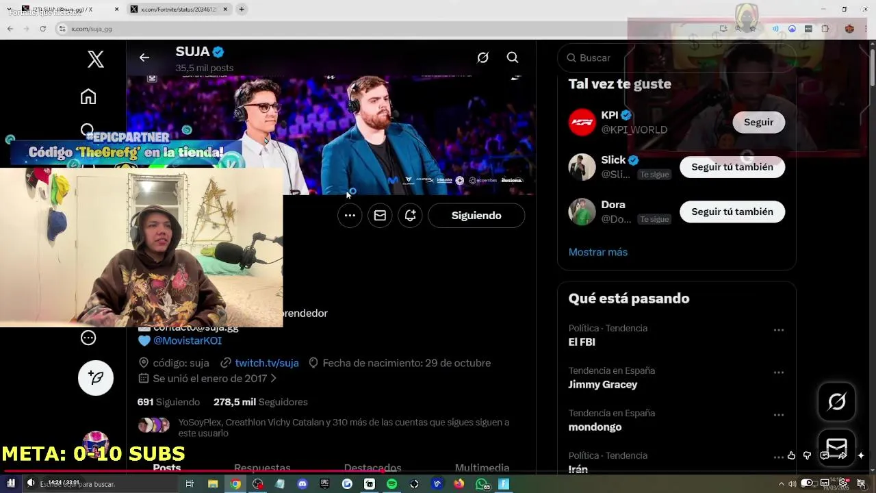Open 278,5 mil Seguidores list
The image size is (876, 493).
(261, 402)
